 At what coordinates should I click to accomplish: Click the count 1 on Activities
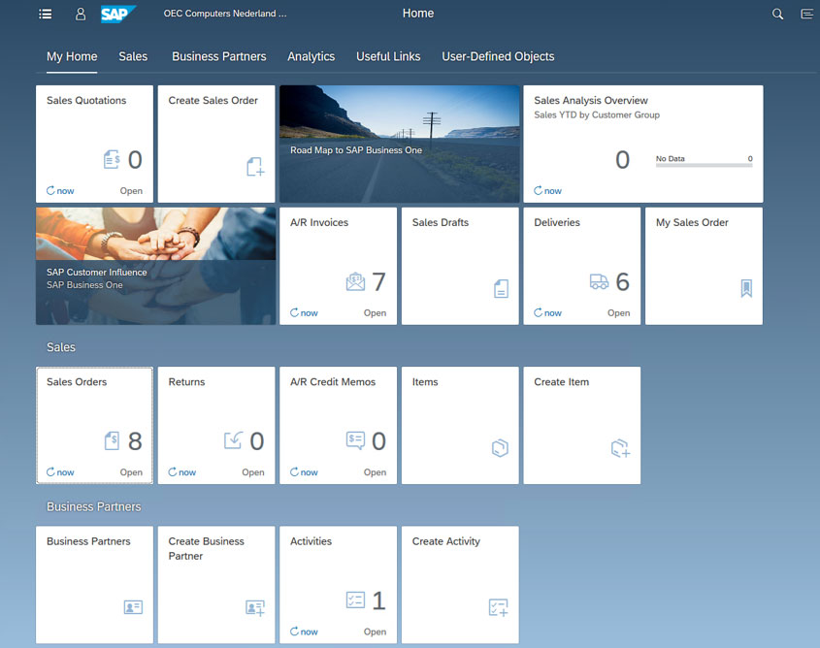[378, 600]
